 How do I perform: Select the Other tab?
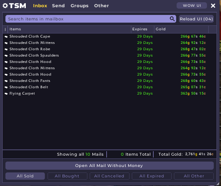(x=101, y=6)
